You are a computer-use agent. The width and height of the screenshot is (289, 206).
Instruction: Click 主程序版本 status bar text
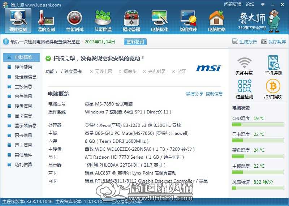tap(27, 202)
